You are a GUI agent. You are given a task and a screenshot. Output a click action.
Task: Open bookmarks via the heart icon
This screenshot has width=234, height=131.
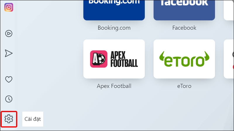pyautogui.click(x=9, y=79)
